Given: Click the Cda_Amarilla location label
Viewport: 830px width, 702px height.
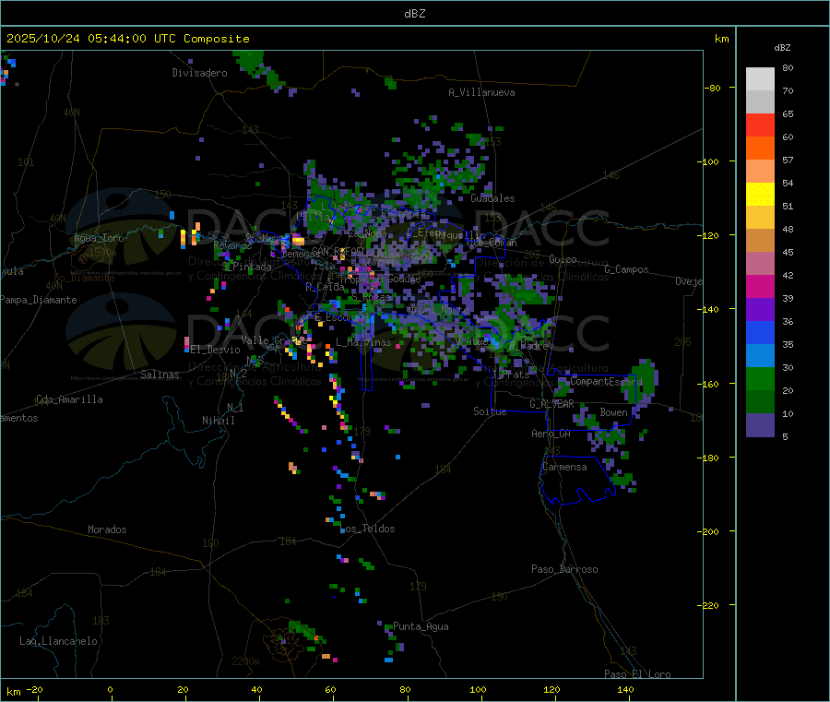Looking at the screenshot, I should click(69, 399).
